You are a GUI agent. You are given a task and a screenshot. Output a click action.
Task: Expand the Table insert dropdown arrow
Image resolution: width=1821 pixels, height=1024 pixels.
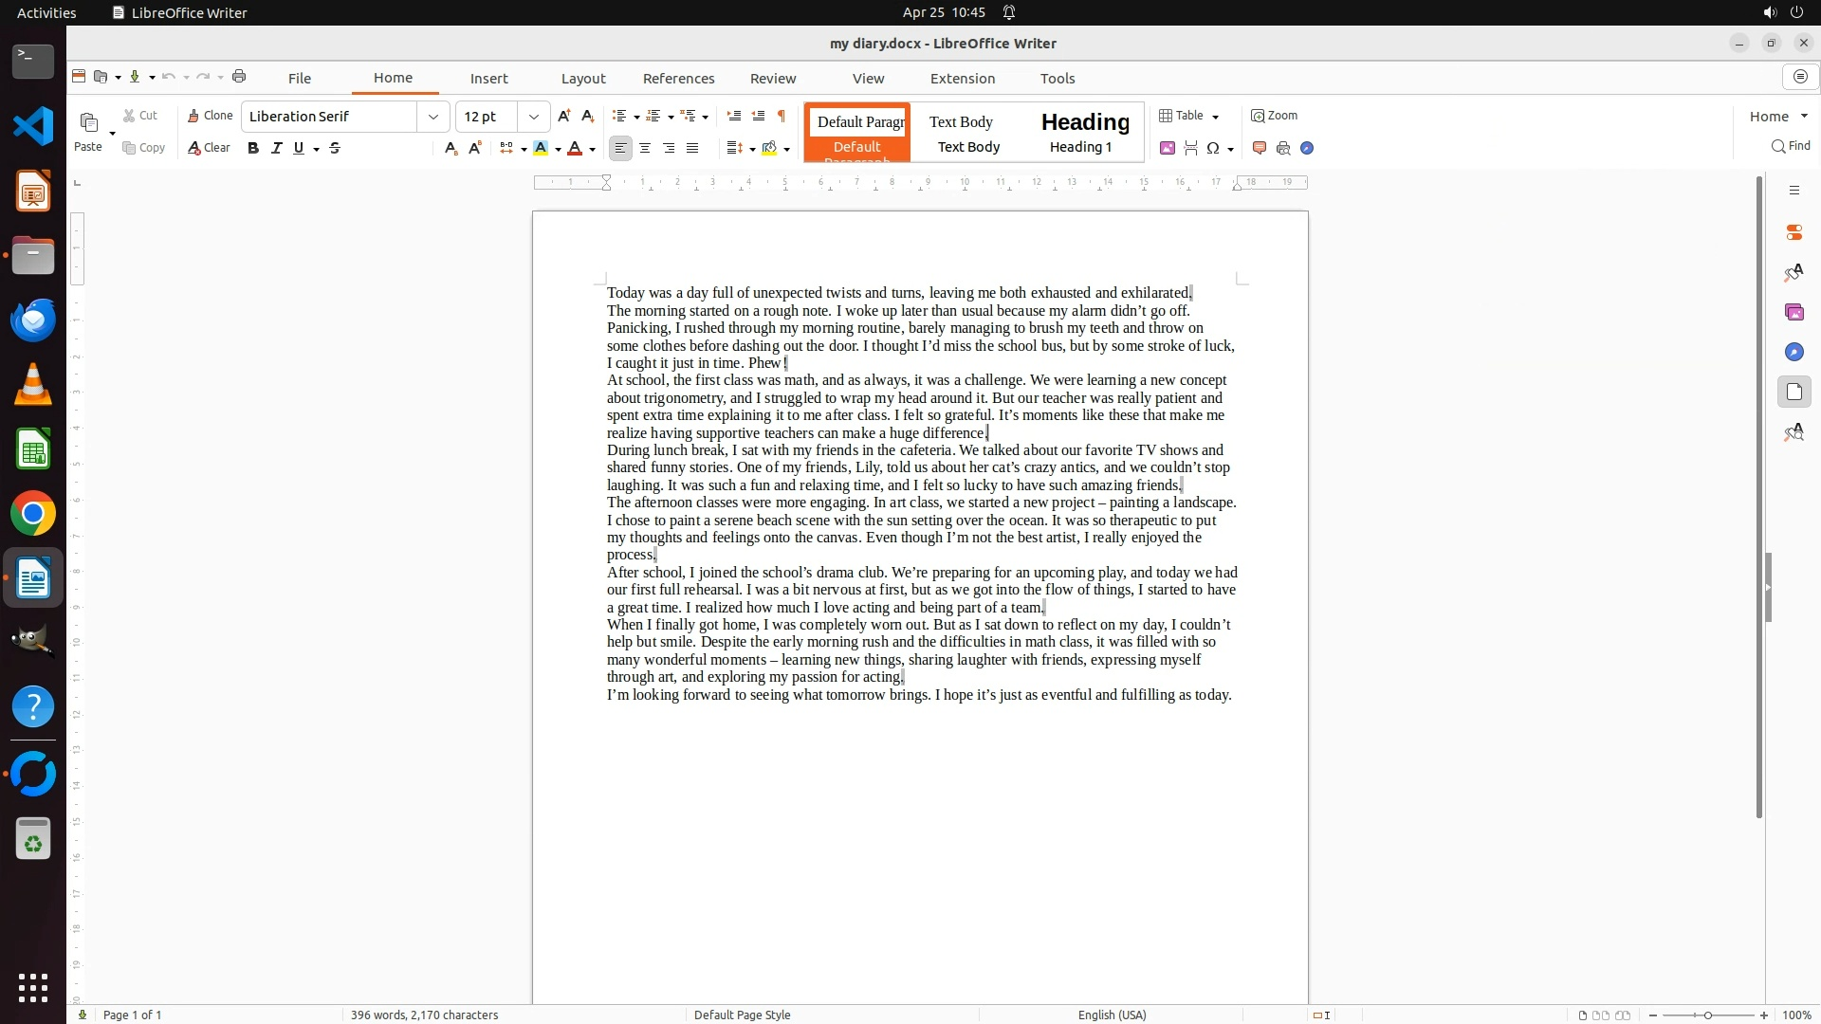tap(1216, 117)
